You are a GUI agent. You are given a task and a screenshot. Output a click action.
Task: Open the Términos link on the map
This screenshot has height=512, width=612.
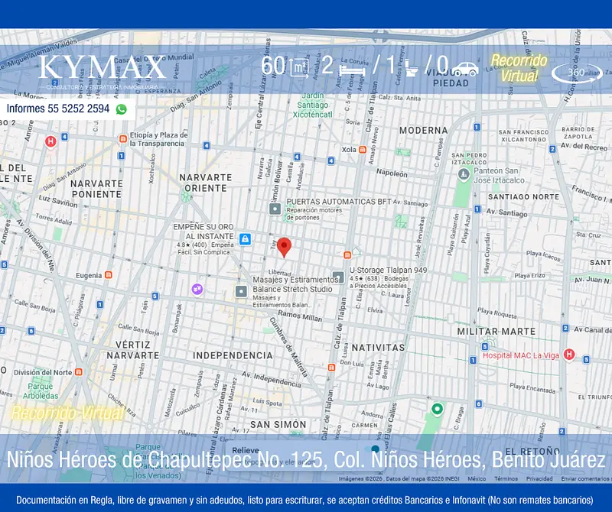tap(506, 478)
